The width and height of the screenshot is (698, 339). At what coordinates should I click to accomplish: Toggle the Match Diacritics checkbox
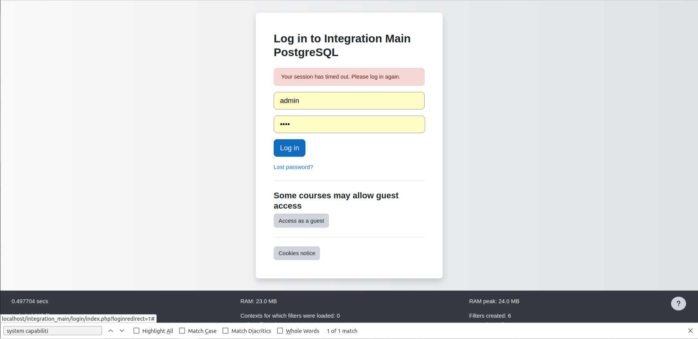225,331
